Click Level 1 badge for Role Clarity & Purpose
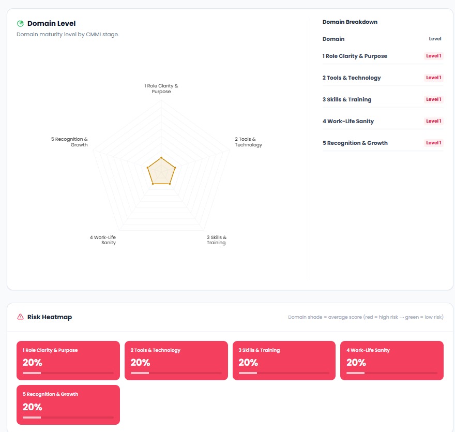 point(433,56)
